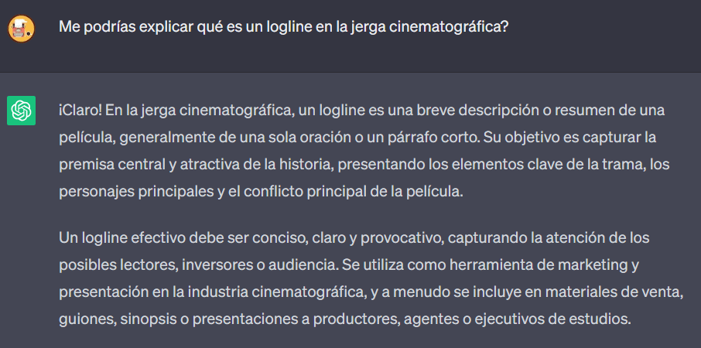The width and height of the screenshot is (701, 348).
Task: Click the user profile avatar
Action: tap(21, 29)
